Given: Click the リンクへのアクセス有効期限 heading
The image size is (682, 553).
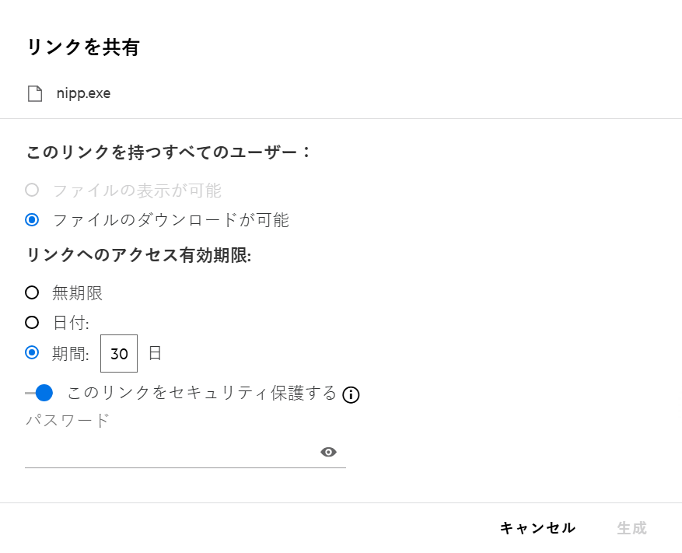Looking at the screenshot, I should tap(138, 256).
